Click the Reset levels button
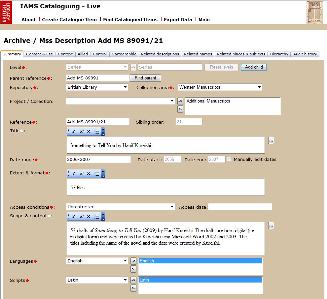Screen dimensions: 327x299 tap(222, 67)
